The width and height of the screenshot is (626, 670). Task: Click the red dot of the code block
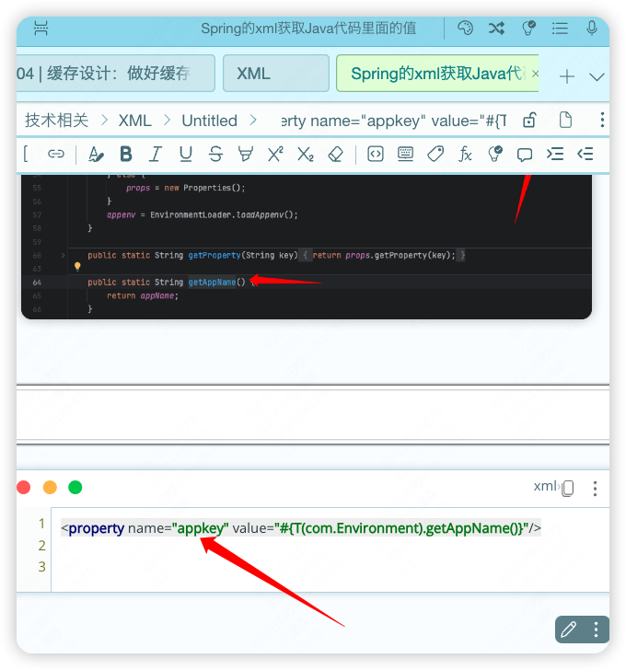click(24, 487)
